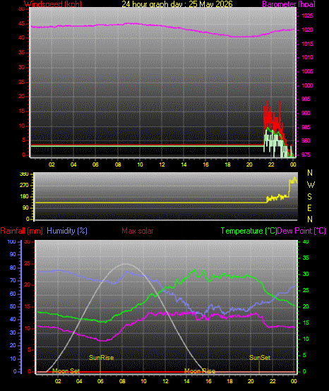Viewport: 329px width, 391px height.
Task: Click the 1020 barometer scale value
Action: [x=307, y=30]
